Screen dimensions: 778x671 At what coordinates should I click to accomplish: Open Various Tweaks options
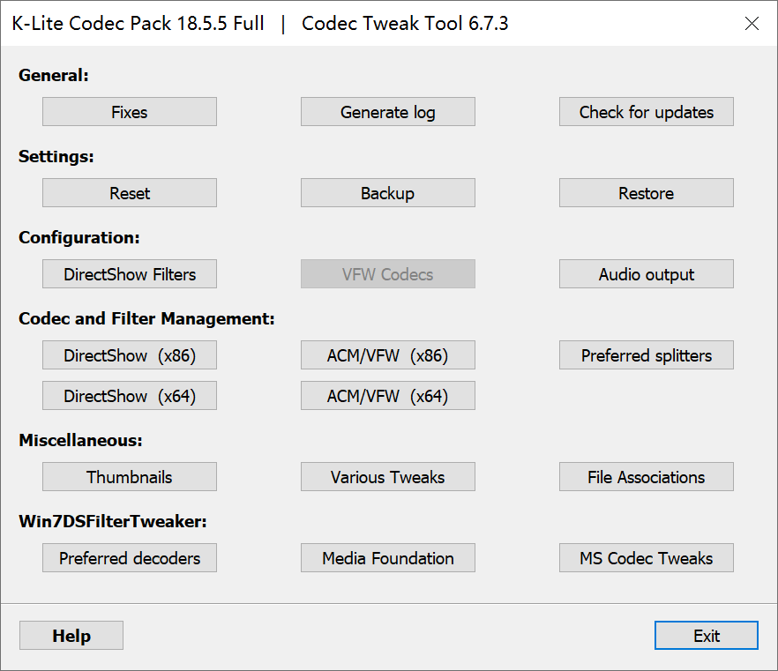click(388, 477)
